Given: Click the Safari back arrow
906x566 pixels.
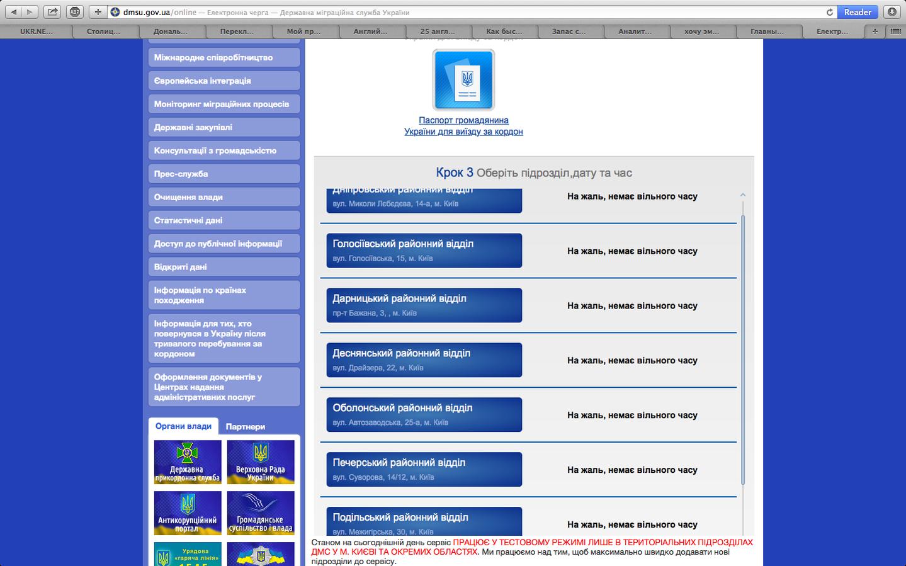Looking at the screenshot, I should coord(14,12).
